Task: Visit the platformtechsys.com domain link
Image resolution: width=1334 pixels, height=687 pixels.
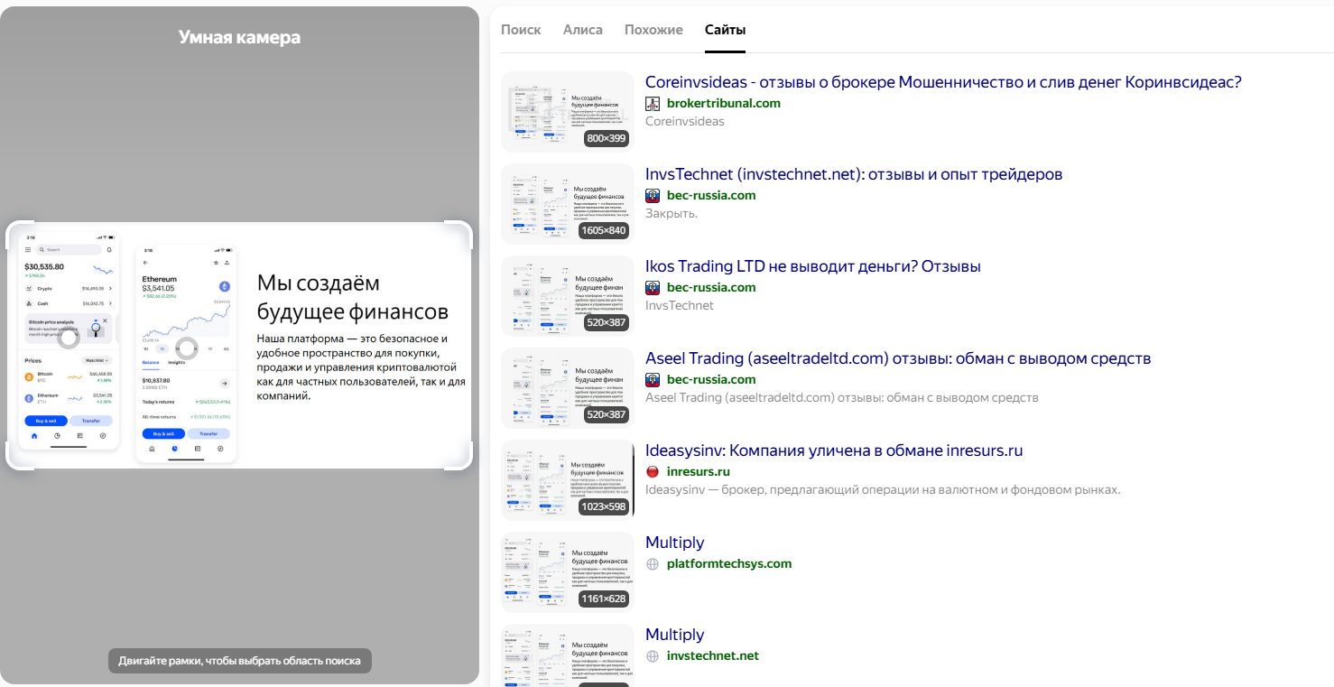Action: pos(728,564)
